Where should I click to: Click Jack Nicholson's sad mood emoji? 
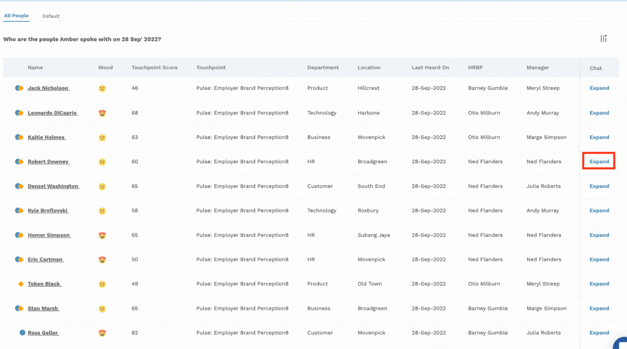[x=102, y=88]
